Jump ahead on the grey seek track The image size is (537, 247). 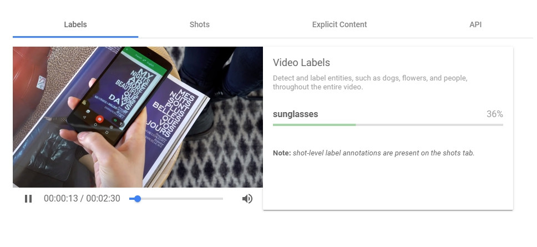(182, 199)
